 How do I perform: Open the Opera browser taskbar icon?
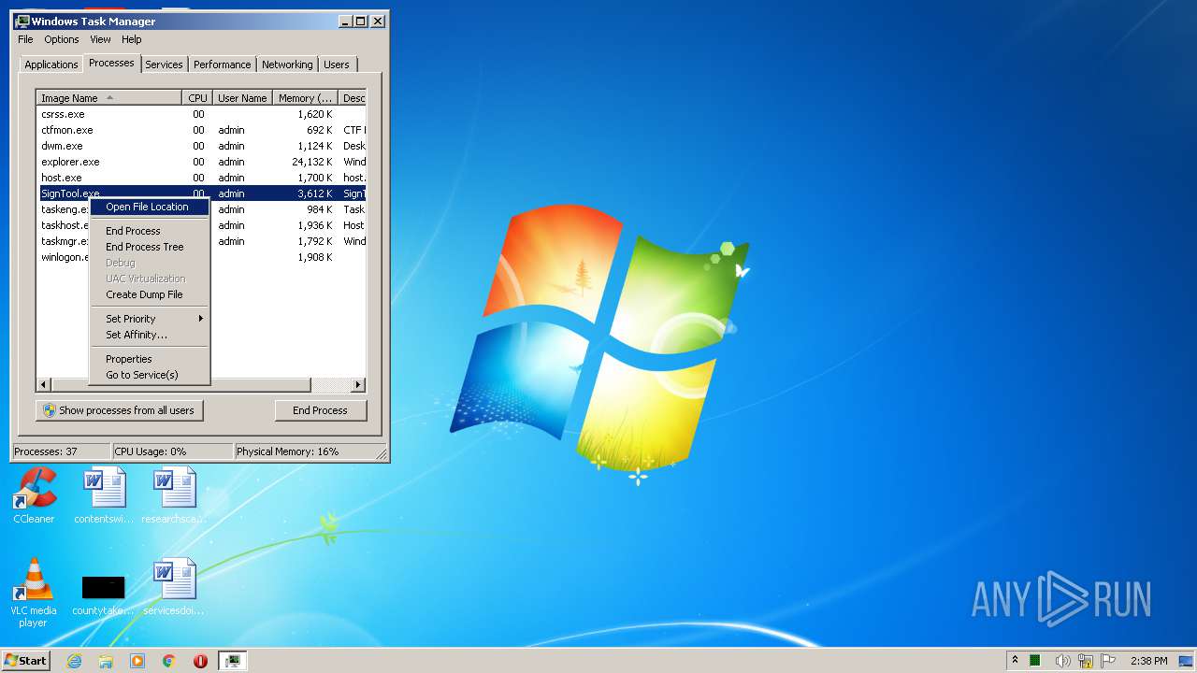200,661
